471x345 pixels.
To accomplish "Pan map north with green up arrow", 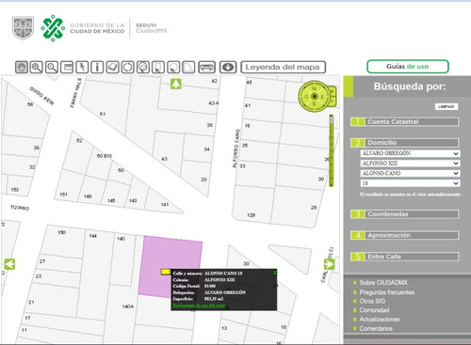I will point(176,84).
